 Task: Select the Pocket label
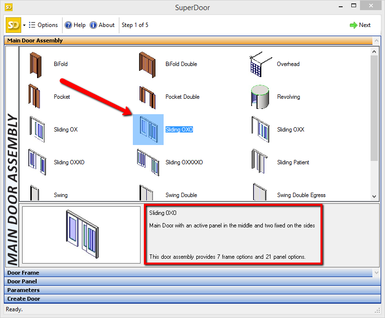62,96
